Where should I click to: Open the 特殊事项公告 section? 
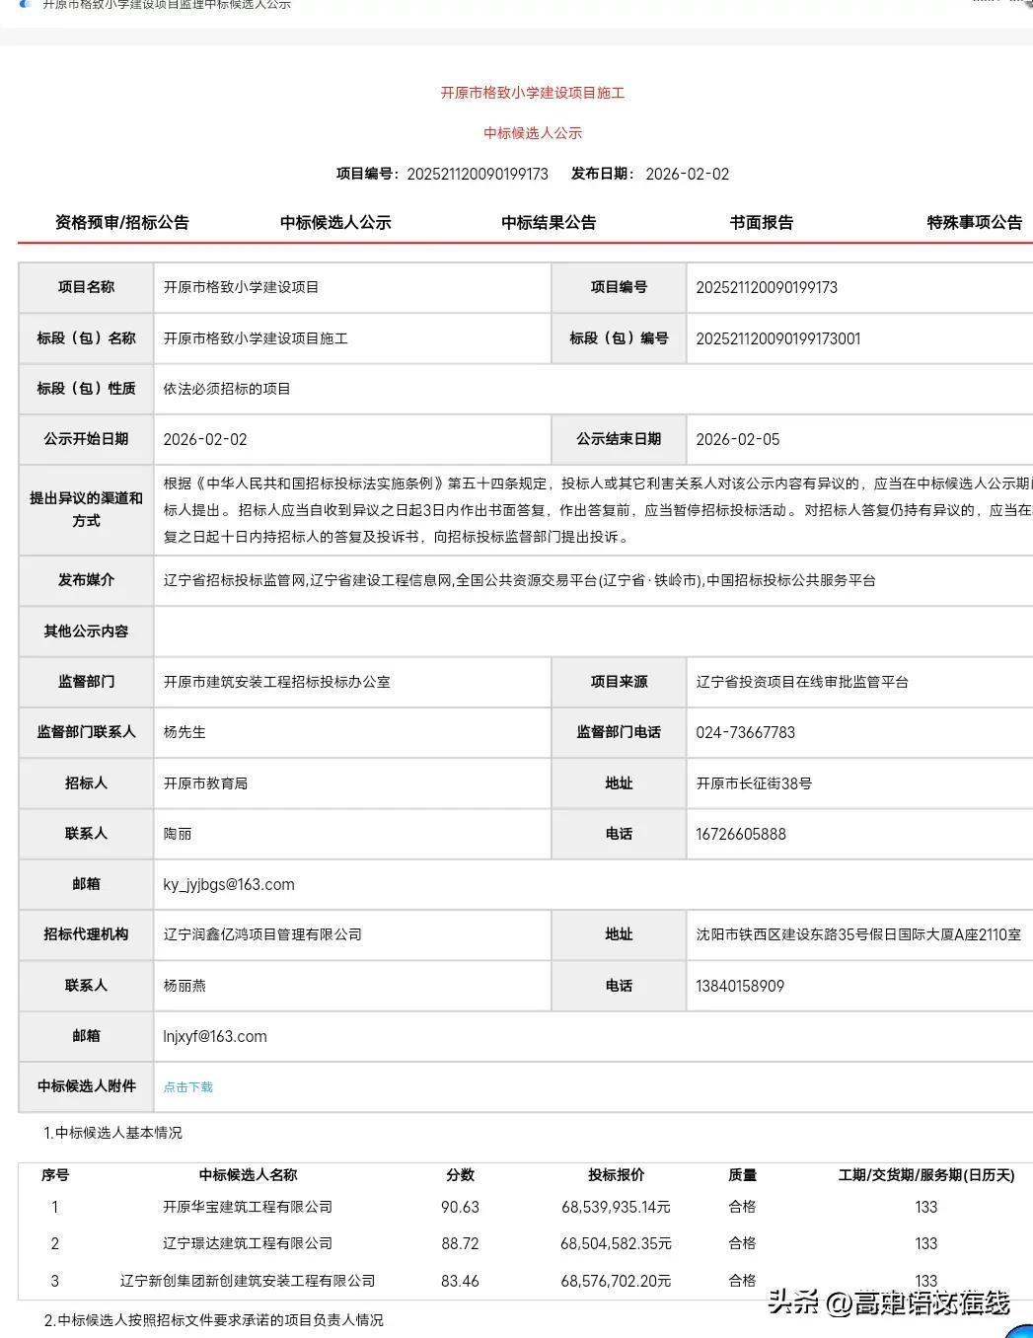point(975,222)
